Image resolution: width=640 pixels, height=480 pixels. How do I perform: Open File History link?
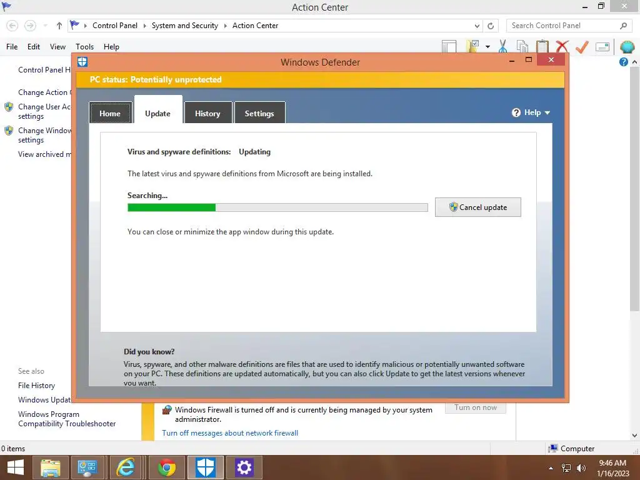pos(36,385)
